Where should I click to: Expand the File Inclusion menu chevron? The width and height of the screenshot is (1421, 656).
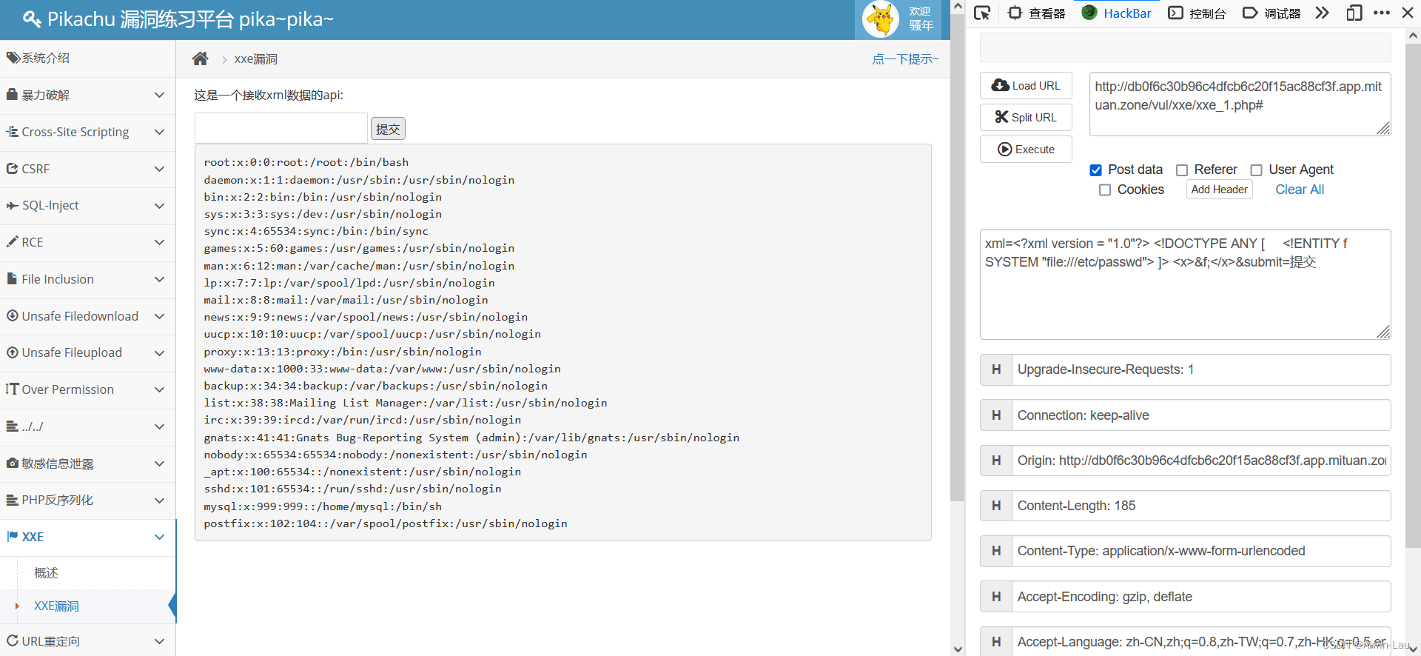(x=159, y=279)
